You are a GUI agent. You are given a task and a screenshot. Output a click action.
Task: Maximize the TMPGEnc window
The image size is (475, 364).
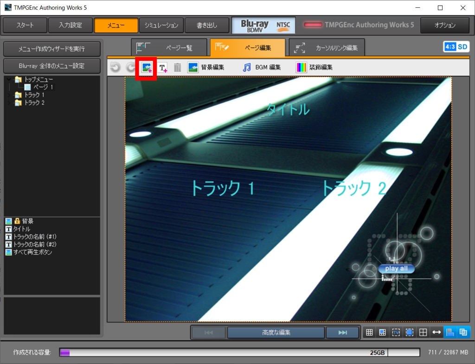click(x=440, y=7)
